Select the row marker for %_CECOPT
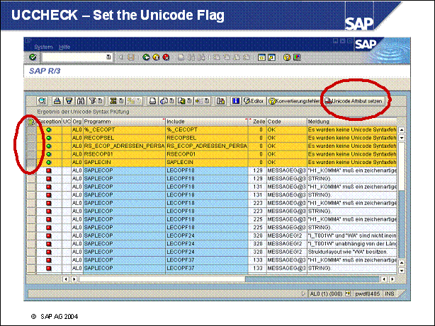The height and width of the screenshot is (326, 435). point(32,129)
